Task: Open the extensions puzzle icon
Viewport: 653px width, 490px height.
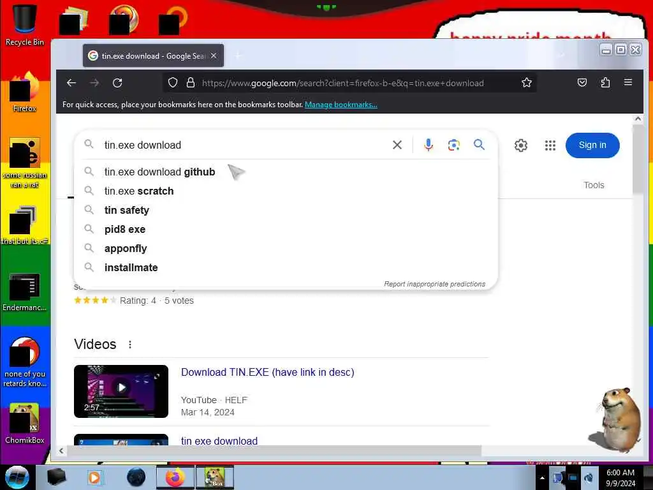Action: pyautogui.click(x=605, y=82)
